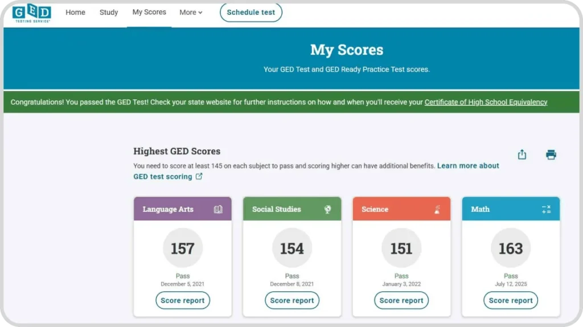
Task: Click the GED Ready Practice Test subtitle
Action: tap(347, 69)
